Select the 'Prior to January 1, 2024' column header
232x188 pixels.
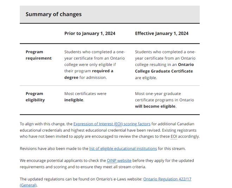coord(90,33)
